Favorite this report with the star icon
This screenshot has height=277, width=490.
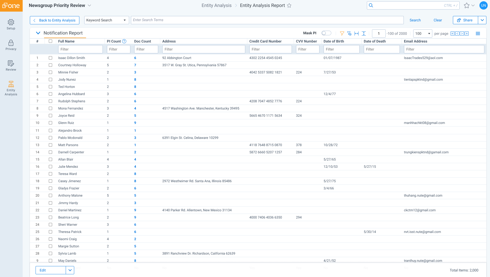pyautogui.click(x=289, y=5)
